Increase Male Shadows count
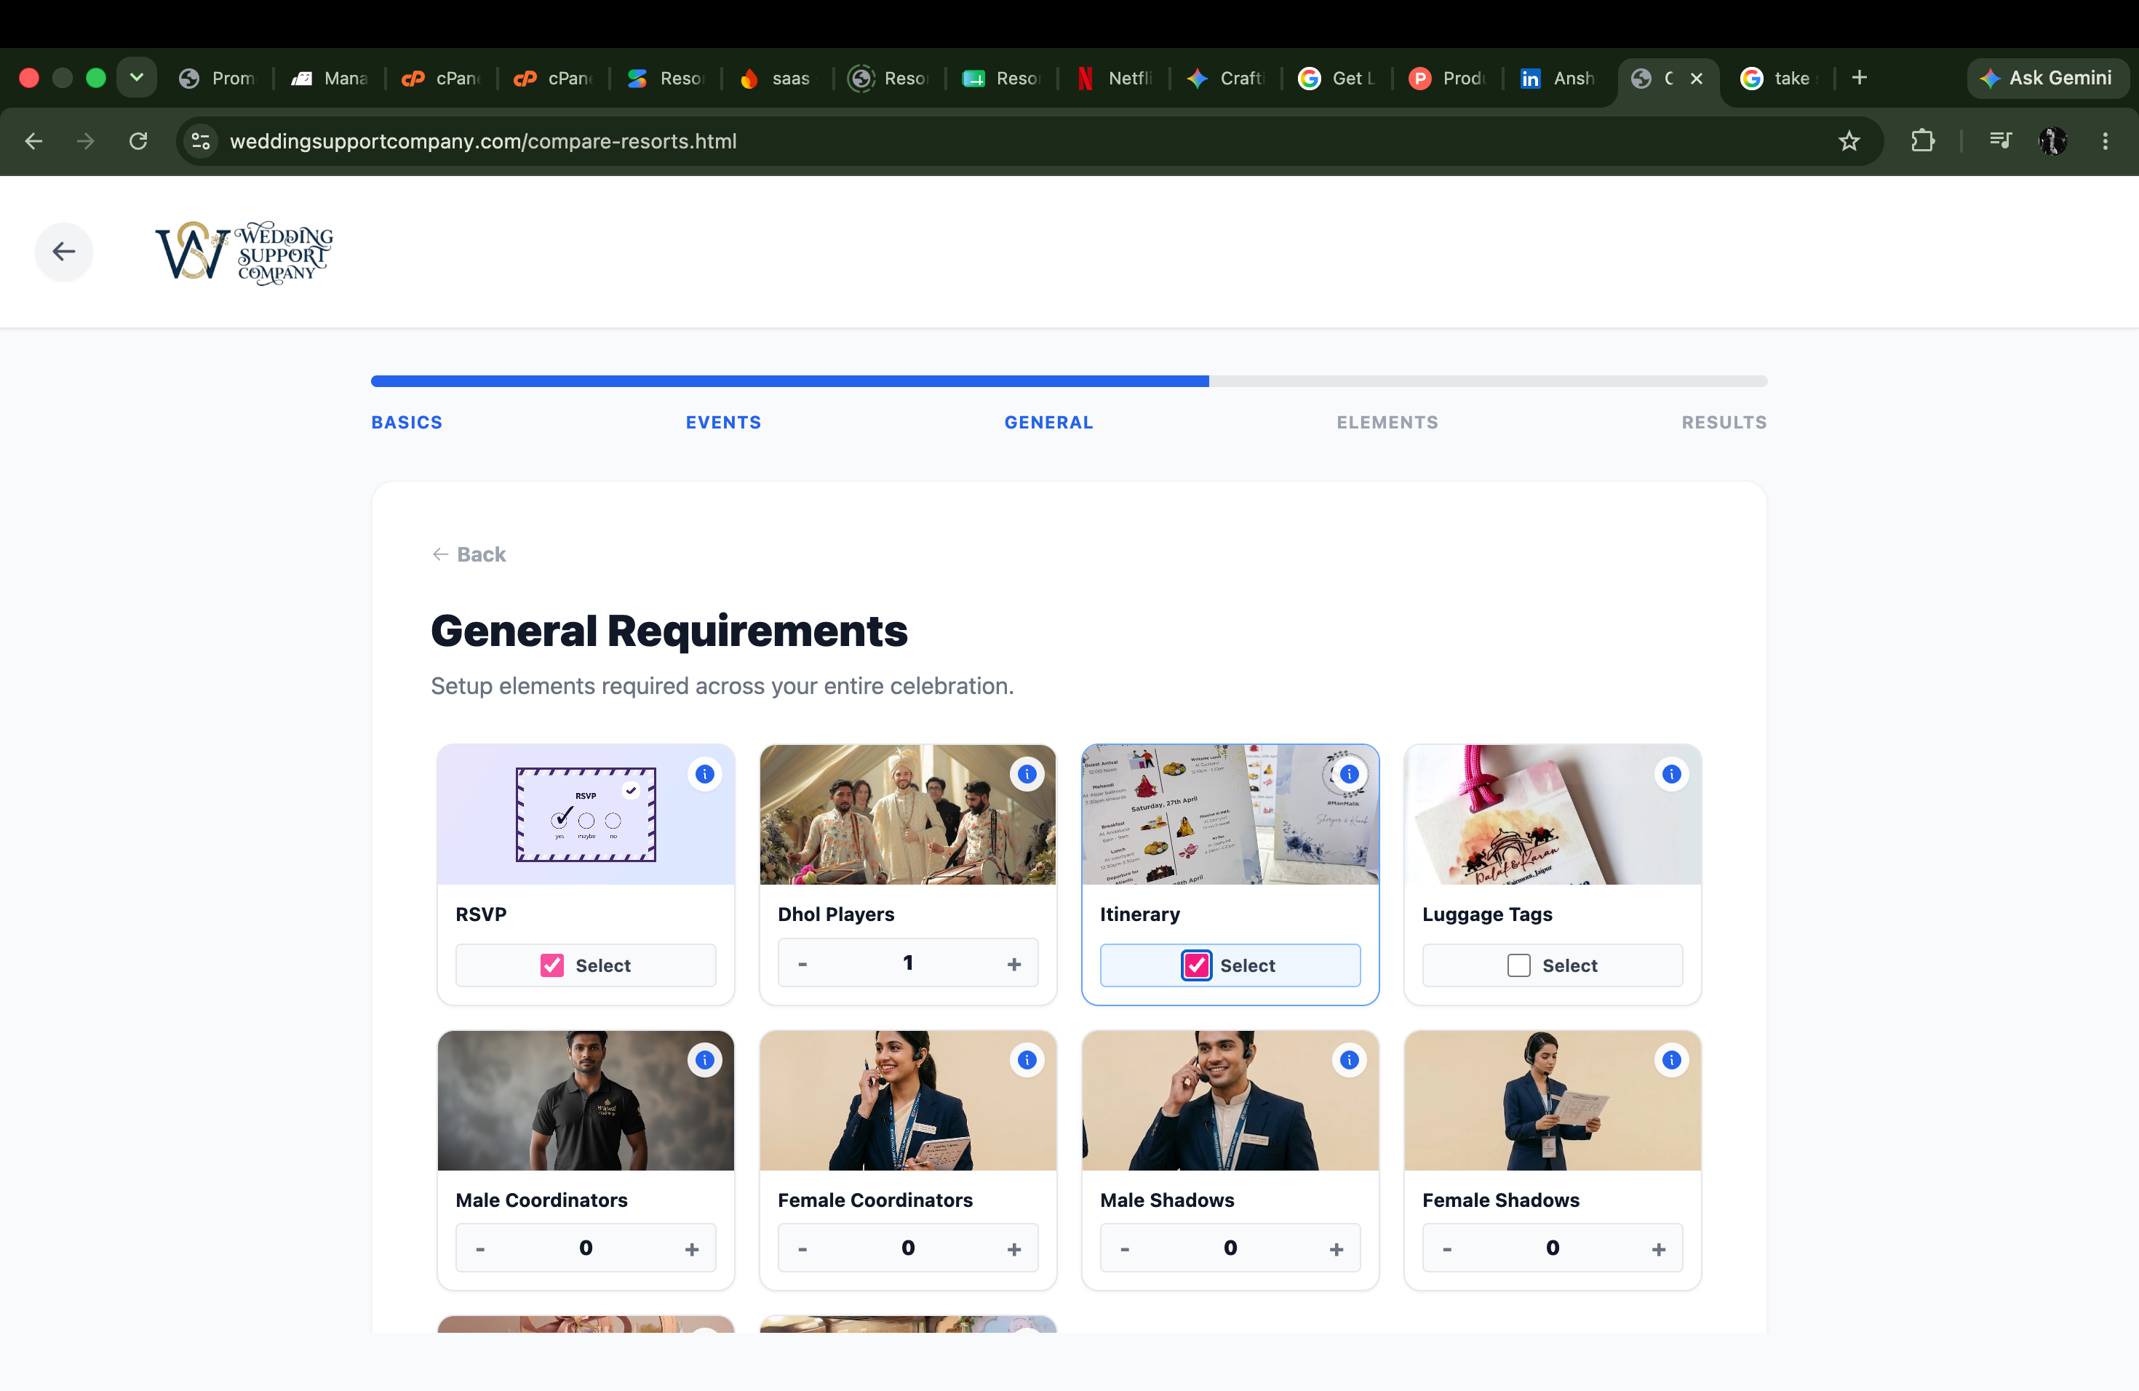 [x=1337, y=1249]
